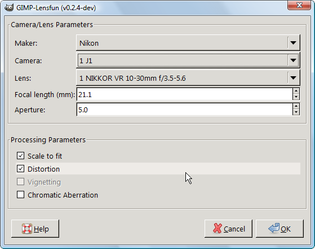The width and height of the screenshot is (315, 249).
Task: Decrease focal length with down spinner arrow
Action: [x=296, y=97]
